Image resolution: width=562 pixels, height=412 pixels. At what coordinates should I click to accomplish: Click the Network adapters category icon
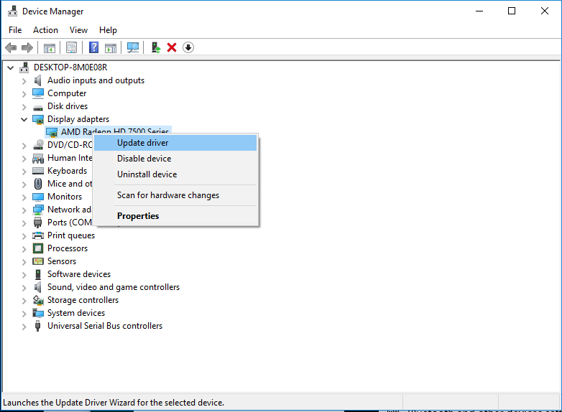[x=38, y=210]
